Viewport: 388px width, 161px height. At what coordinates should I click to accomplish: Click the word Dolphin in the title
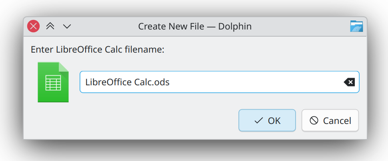[x=235, y=26]
